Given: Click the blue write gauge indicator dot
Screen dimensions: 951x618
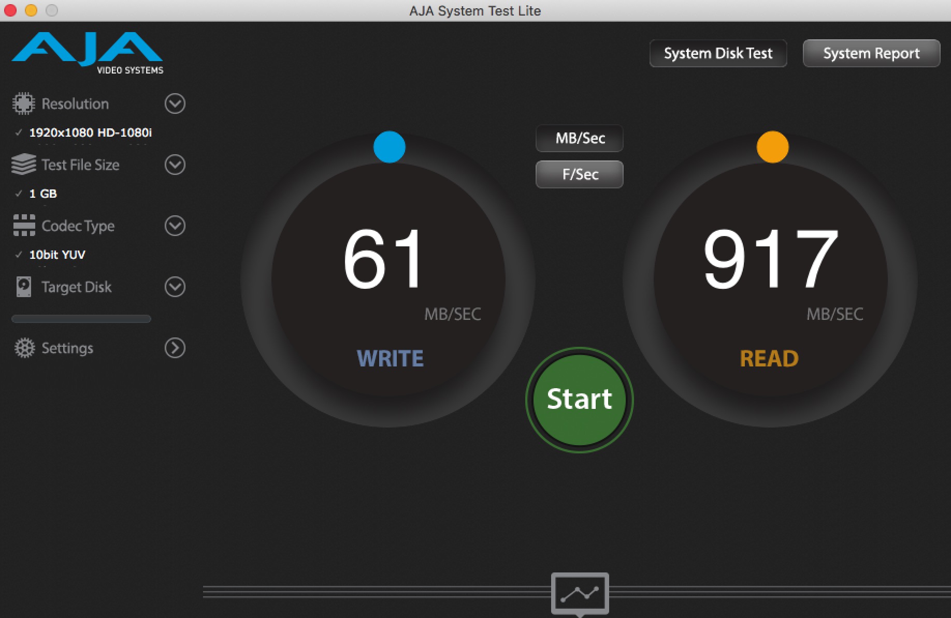Looking at the screenshot, I should click(x=390, y=147).
